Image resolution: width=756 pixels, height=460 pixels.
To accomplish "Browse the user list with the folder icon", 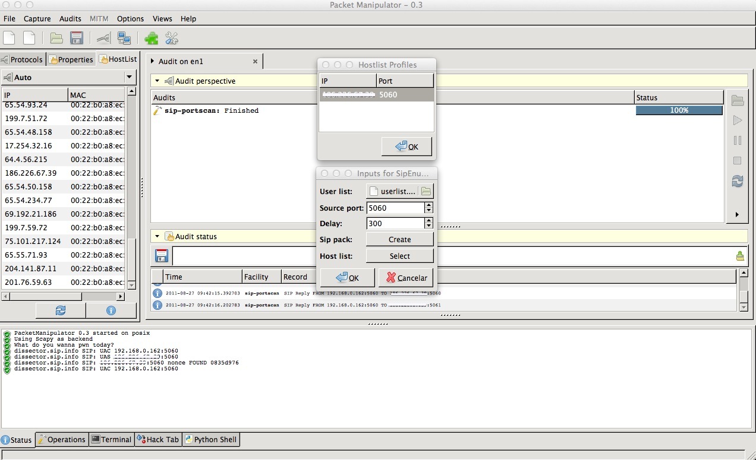I will click(x=426, y=191).
